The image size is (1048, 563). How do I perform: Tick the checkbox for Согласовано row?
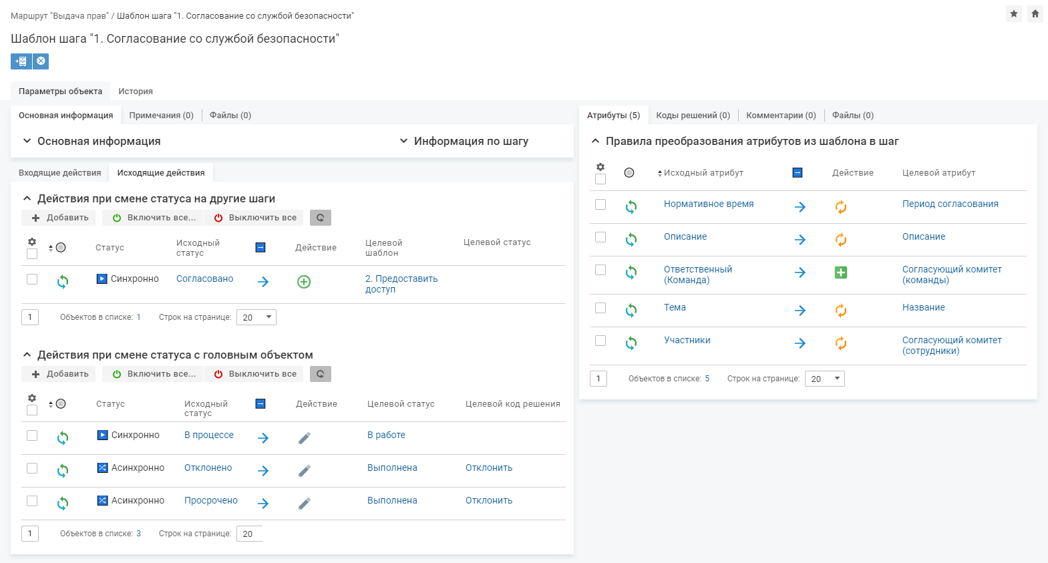point(32,279)
